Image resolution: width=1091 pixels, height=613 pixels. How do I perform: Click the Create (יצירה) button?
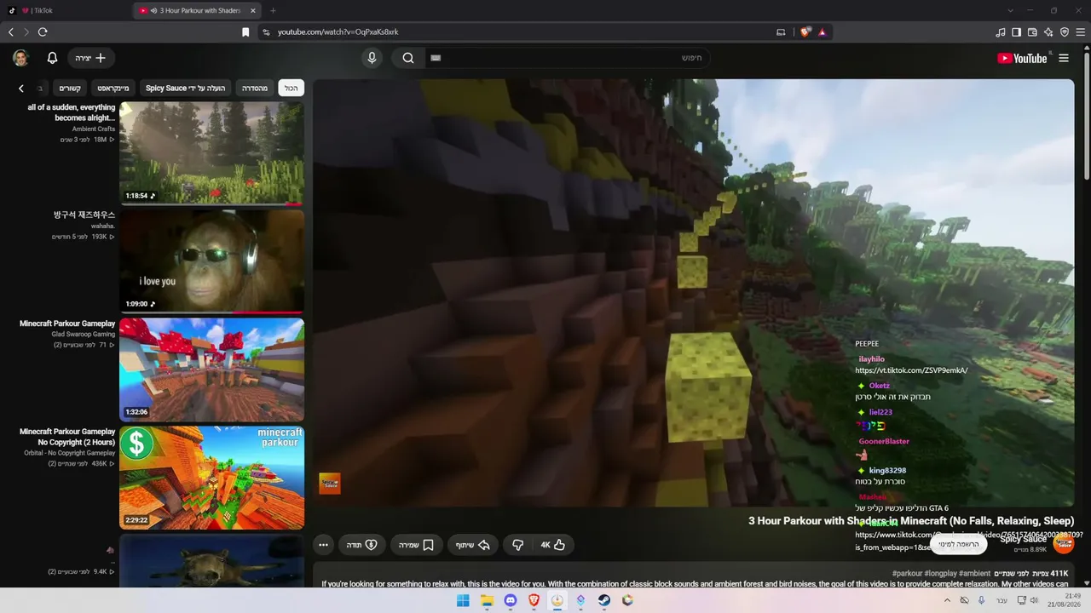click(x=92, y=58)
